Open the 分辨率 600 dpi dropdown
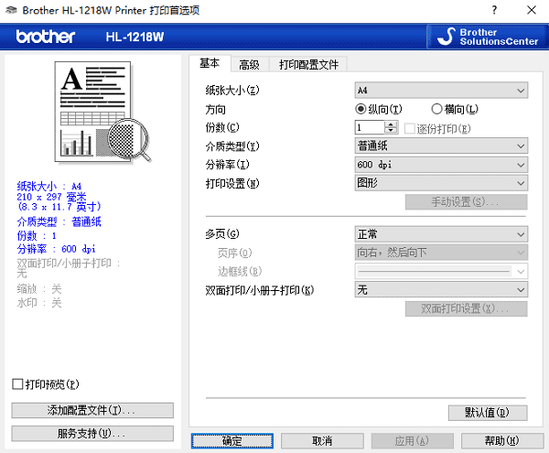The height and width of the screenshot is (453, 549). (440, 165)
